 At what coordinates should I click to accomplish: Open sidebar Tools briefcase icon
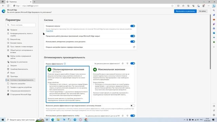214,20
